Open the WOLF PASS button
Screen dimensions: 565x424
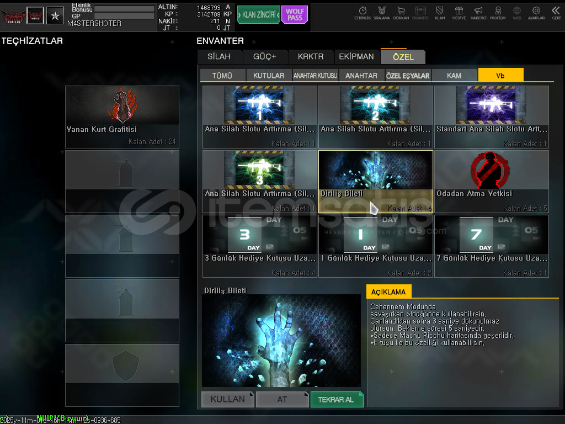pos(295,15)
